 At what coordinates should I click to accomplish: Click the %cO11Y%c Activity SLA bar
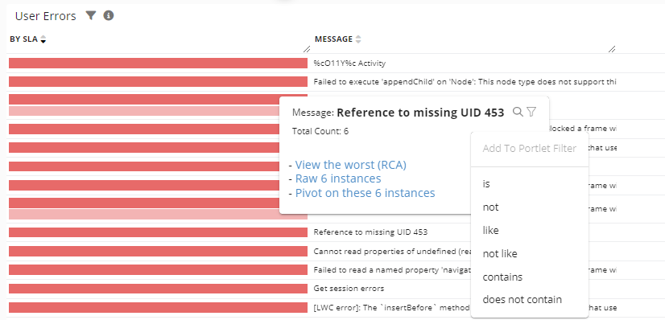(x=158, y=64)
